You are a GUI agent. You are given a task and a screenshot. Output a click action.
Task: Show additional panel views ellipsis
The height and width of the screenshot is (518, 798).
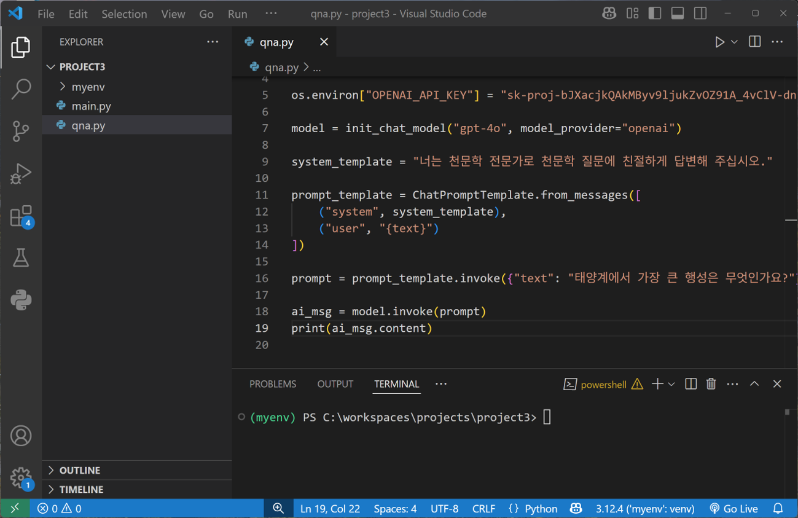click(441, 384)
